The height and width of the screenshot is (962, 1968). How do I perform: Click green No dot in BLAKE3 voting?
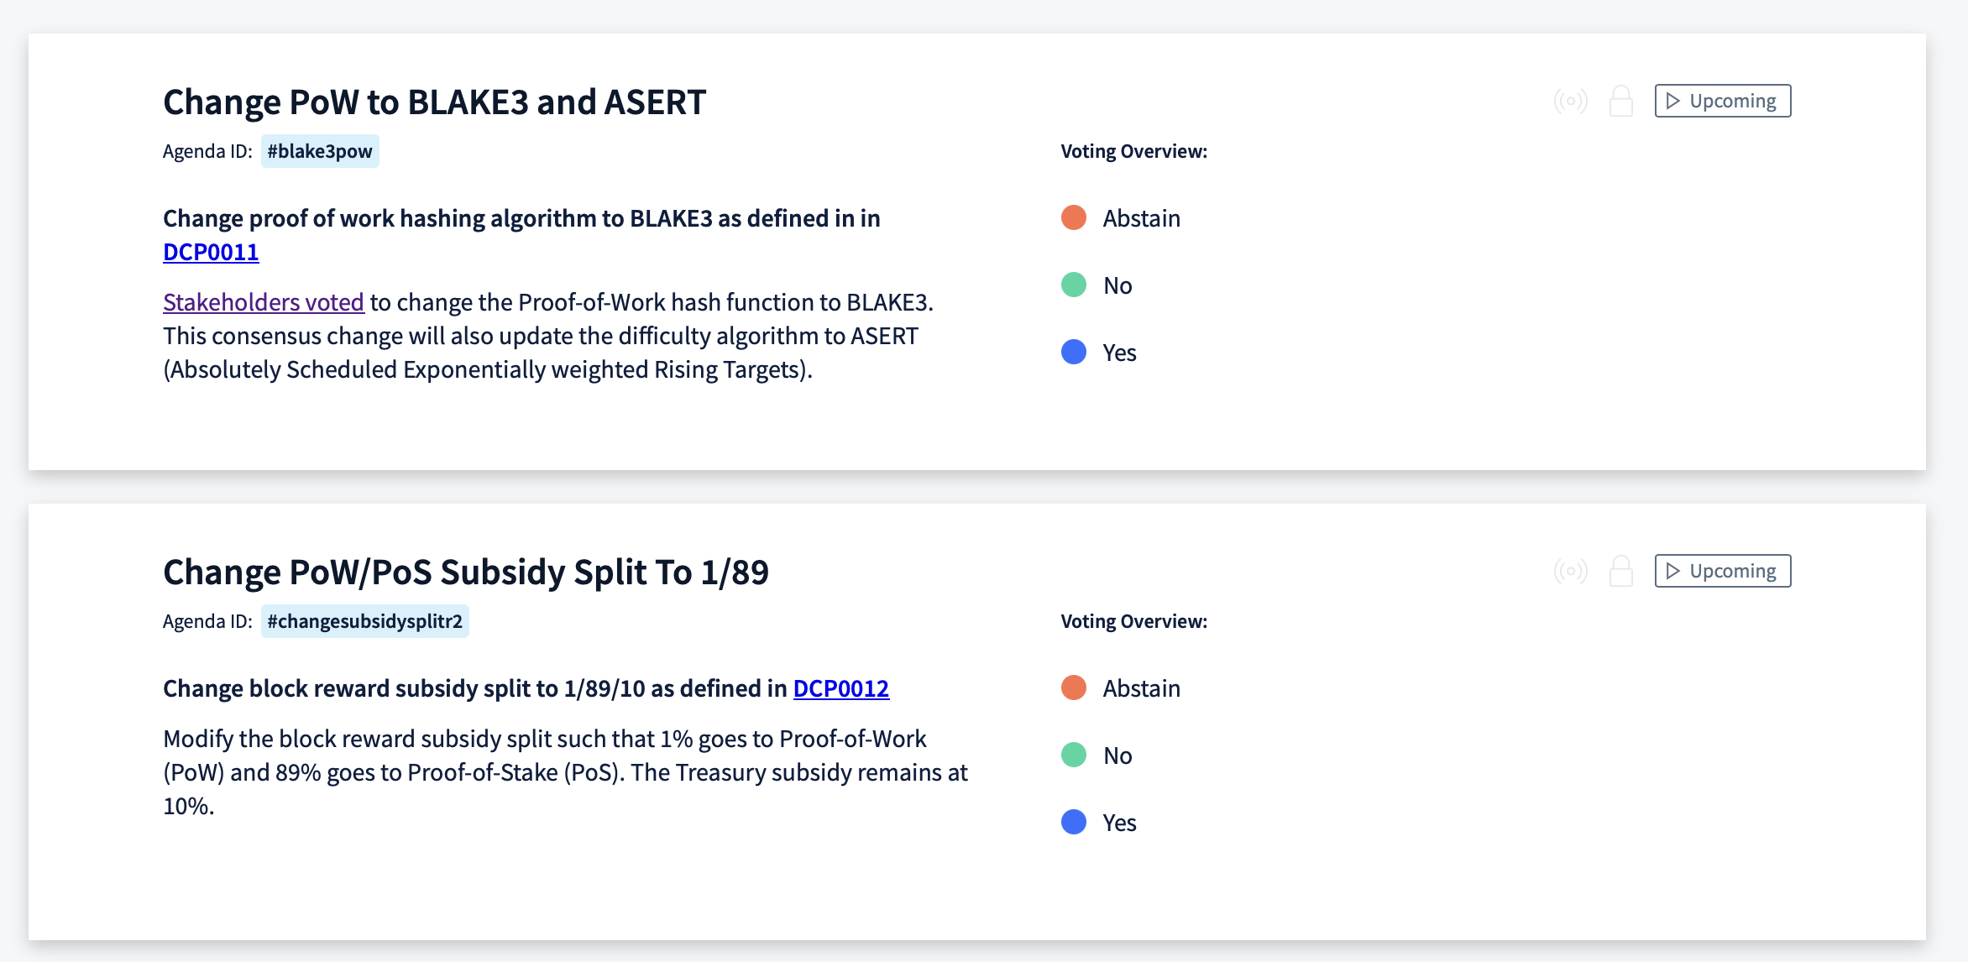click(x=1074, y=285)
